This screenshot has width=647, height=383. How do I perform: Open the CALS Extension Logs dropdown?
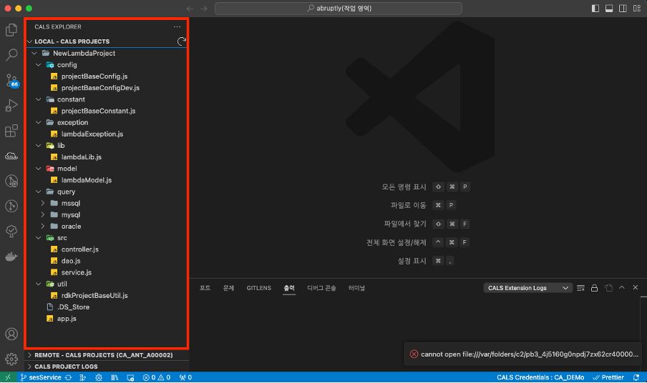[x=527, y=288]
